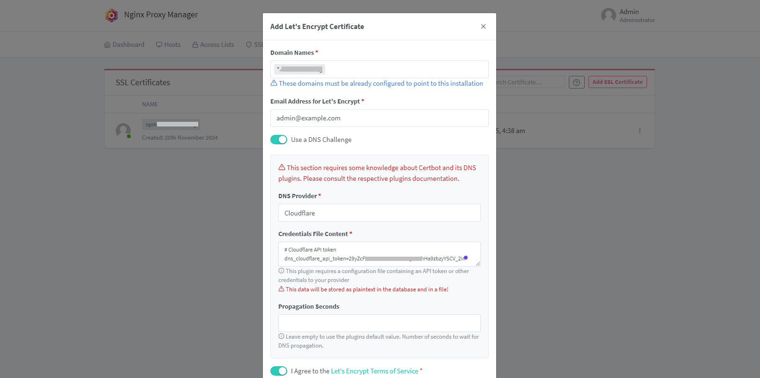Click the help question mark button
Screen dimensions: 760x378
(x=577, y=82)
